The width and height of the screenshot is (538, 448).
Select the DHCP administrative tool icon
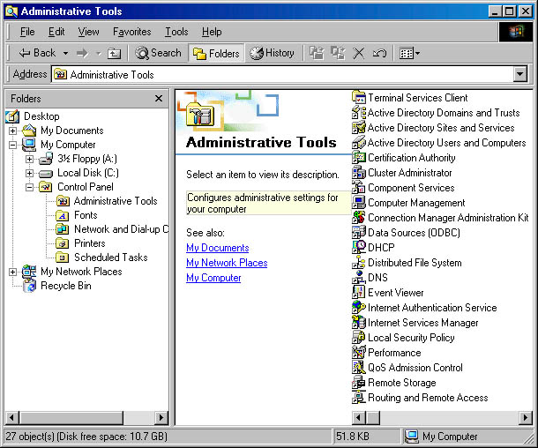tap(359, 248)
